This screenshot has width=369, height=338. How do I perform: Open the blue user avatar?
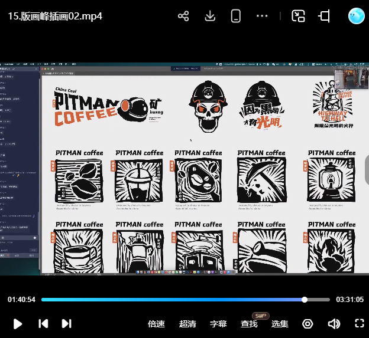click(357, 17)
